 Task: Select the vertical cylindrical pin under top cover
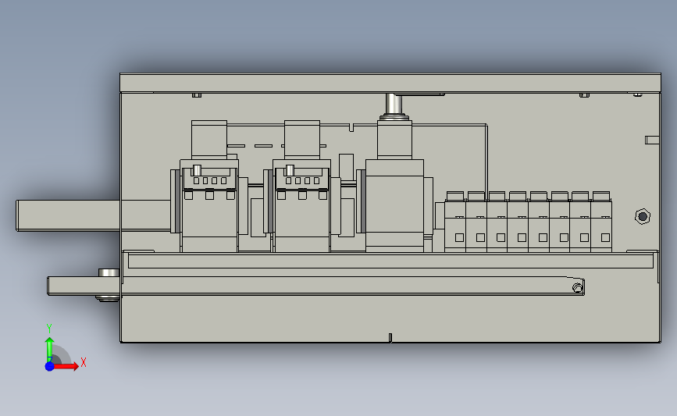[394, 104]
